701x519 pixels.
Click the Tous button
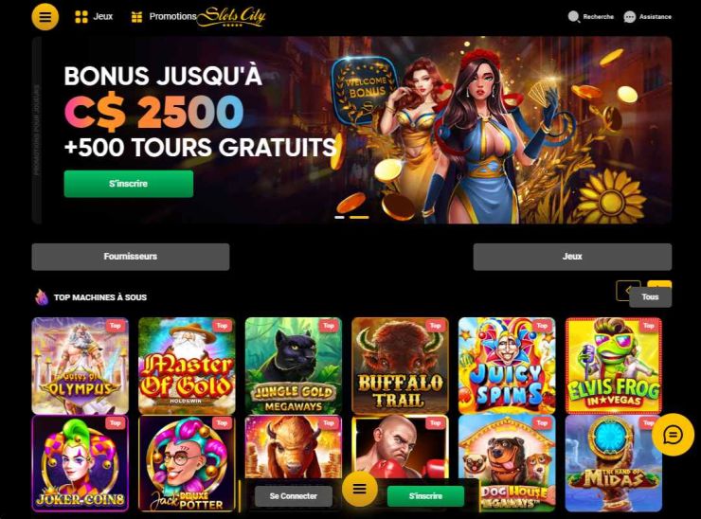[x=650, y=297]
